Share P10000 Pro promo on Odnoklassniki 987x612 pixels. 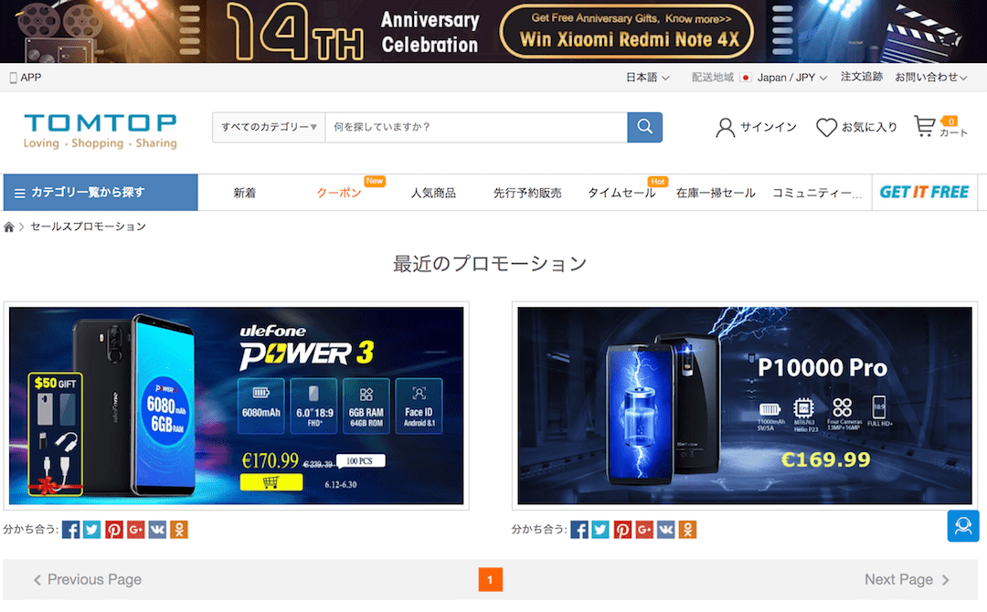tap(687, 530)
